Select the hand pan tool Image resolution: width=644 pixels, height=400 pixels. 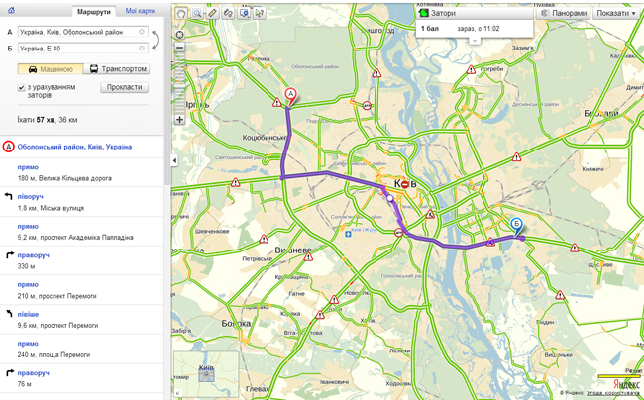tap(180, 14)
